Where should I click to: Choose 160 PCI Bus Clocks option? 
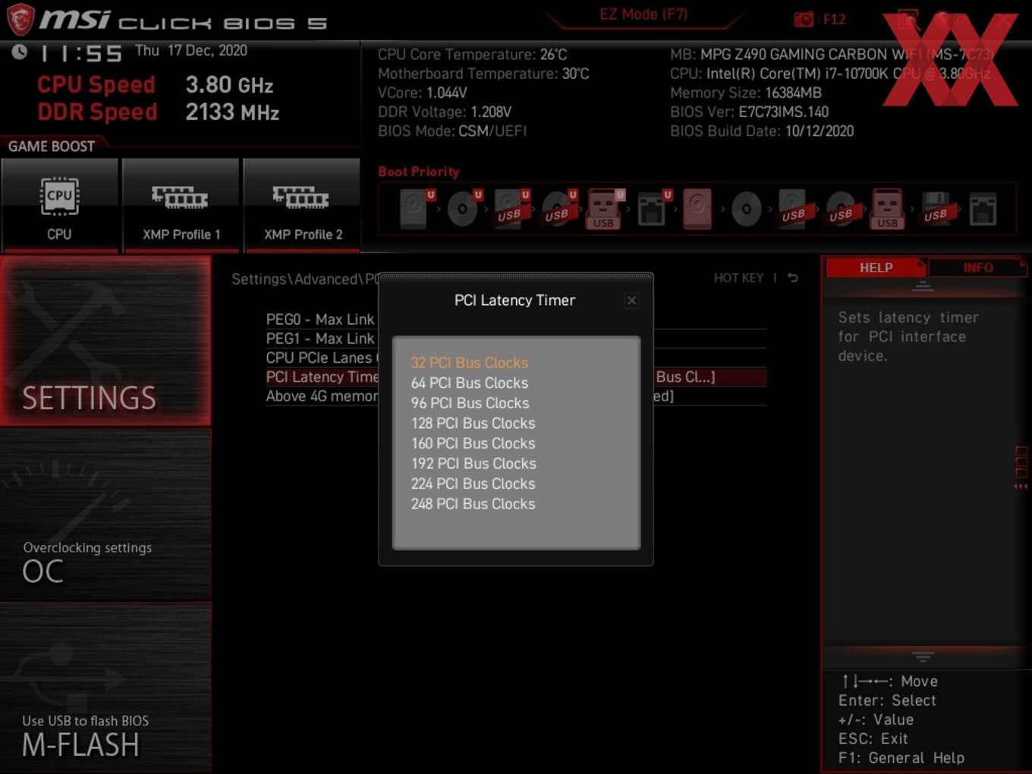point(473,443)
